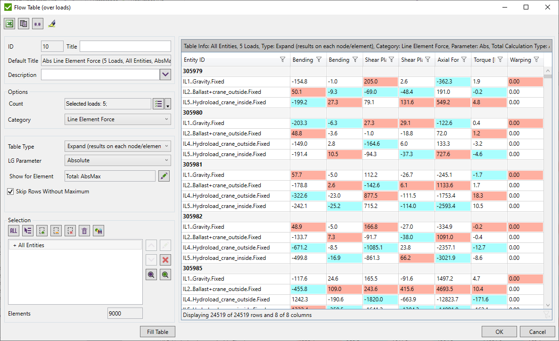
Task: Select ALL entities in Selection toolbar
Action: [x=13, y=231]
